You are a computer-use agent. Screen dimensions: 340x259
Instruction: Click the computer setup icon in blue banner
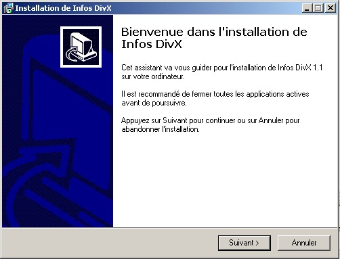click(81, 47)
